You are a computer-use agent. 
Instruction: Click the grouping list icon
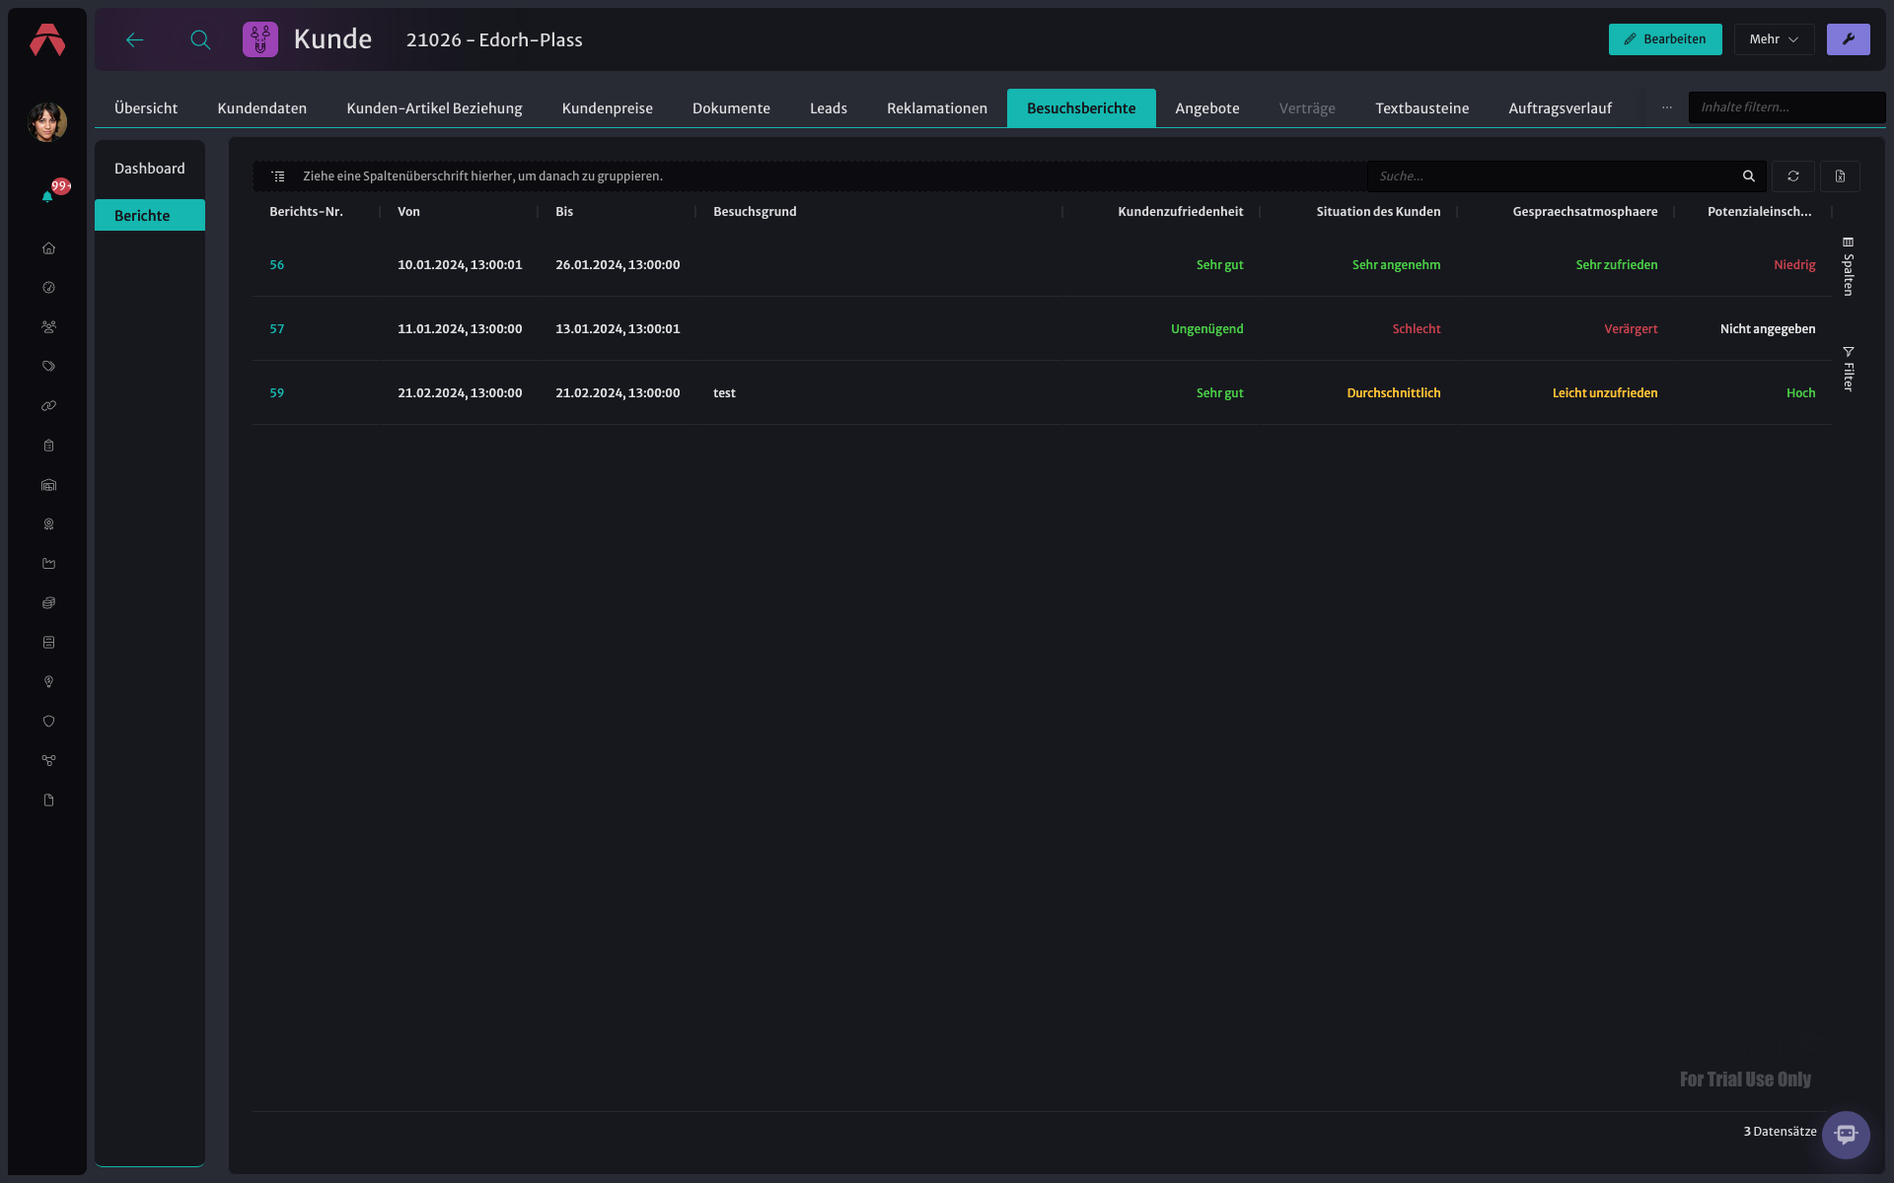click(x=278, y=176)
